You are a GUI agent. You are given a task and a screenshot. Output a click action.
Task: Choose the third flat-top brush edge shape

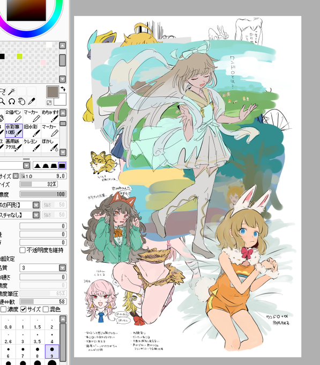point(54,166)
